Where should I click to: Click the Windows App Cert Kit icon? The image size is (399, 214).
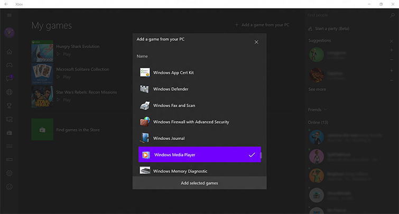pyautogui.click(x=145, y=72)
